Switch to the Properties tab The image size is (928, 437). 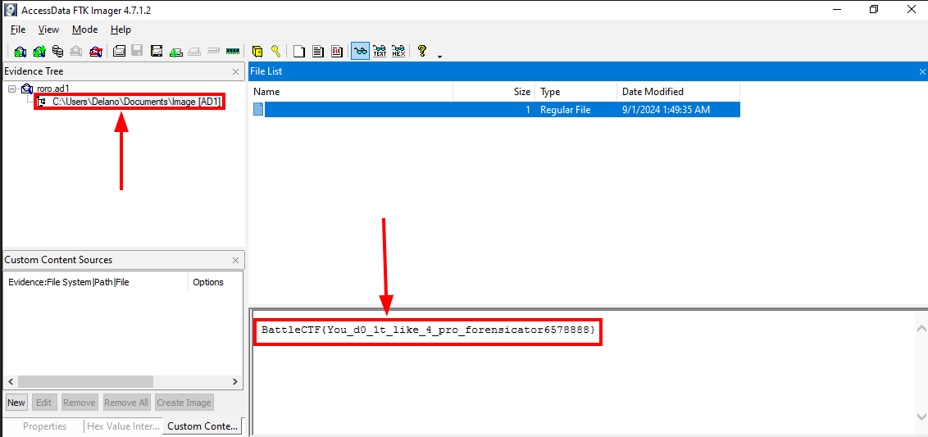[45, 426]
